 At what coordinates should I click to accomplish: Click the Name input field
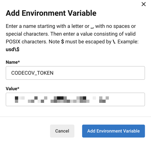click(75, 73)
